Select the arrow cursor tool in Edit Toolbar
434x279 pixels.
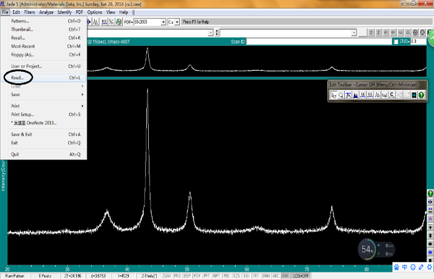tap(334, 95)
